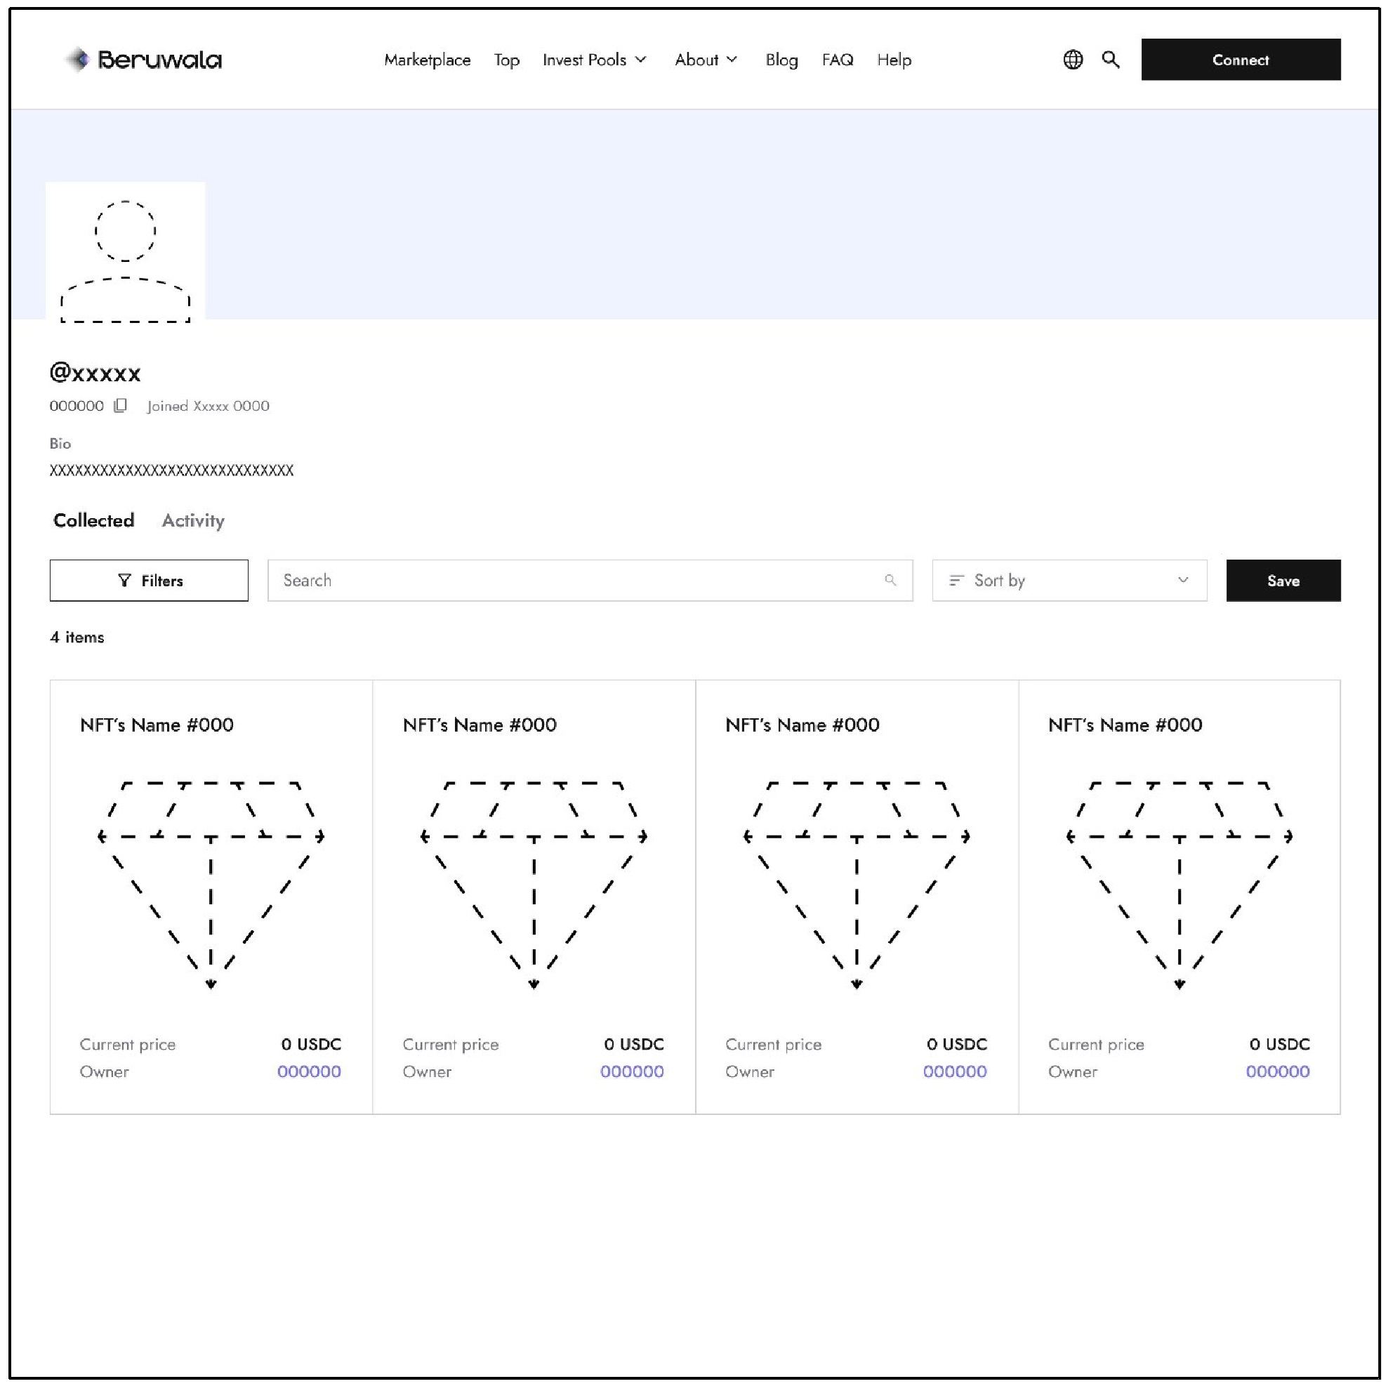Click the header search magnifier icon
Screen dimensions: 1388x1386
click(1111, 60)
